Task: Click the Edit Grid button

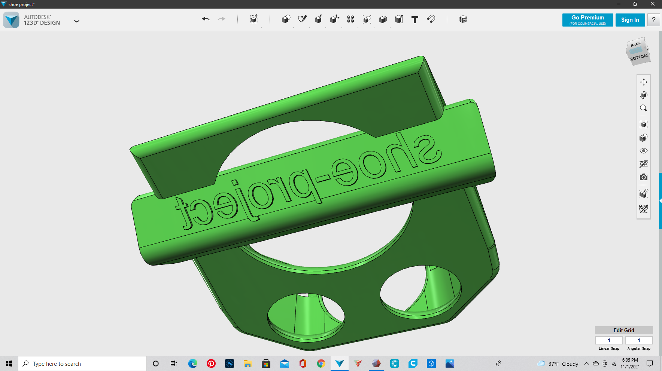Action: click(x=623, y=330)
